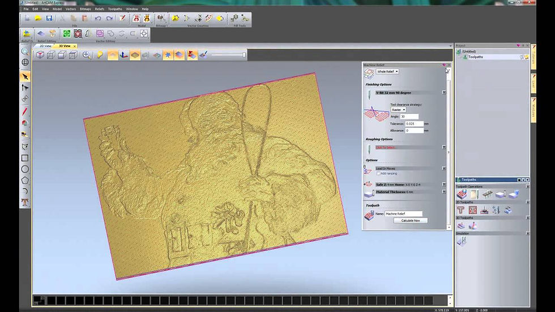Click the slider handle in the 3D view toolbar

pos(244,55)
